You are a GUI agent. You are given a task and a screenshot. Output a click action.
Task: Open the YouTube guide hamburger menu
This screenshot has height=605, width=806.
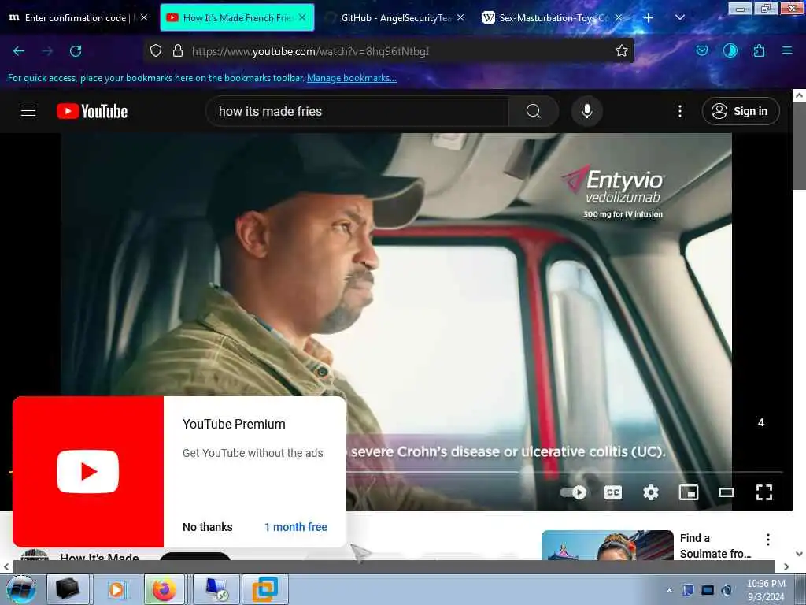(x=28, y=110)
